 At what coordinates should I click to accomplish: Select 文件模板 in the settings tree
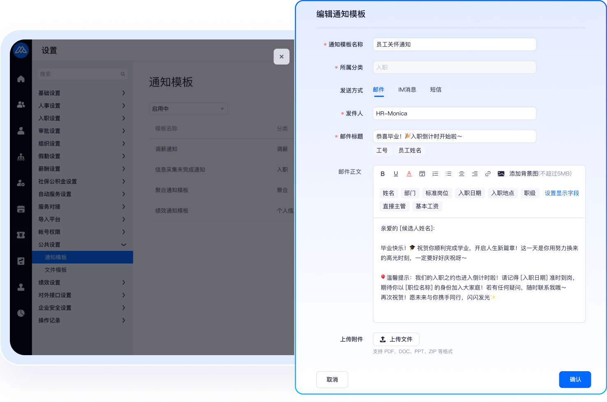point(56,270)
